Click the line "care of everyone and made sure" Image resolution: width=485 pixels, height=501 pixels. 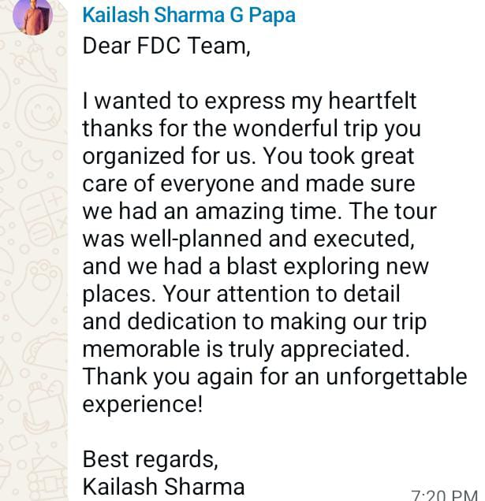click(x=248, y=184)
